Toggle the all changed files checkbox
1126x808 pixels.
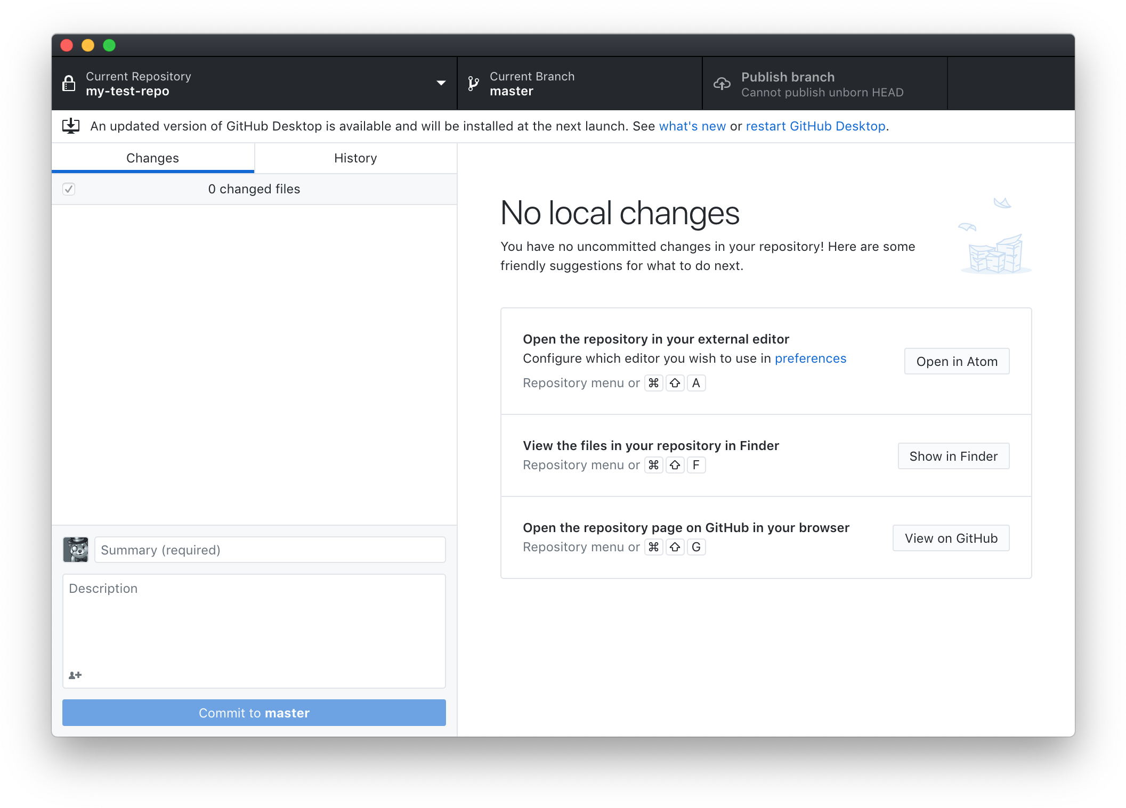click(69, 189)
